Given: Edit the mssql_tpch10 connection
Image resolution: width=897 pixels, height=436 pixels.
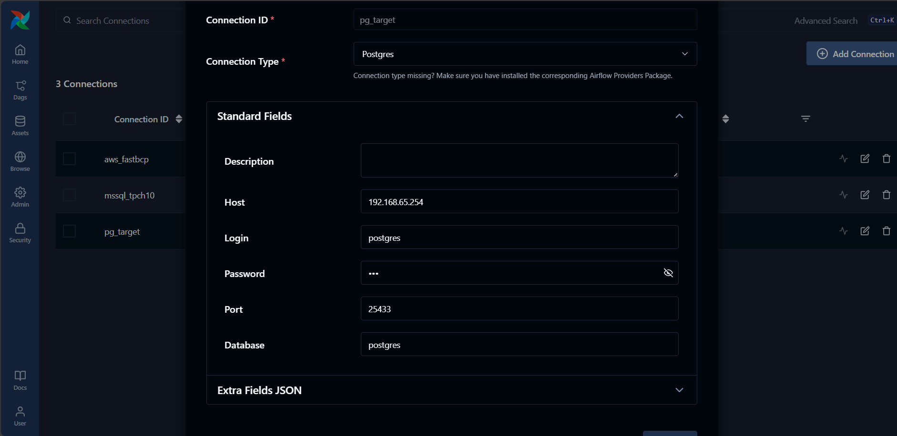Looking at the screenshot, I should (x=865, y=195).
